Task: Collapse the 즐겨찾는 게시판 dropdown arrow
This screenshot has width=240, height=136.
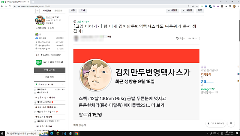Action: (63, 85)
